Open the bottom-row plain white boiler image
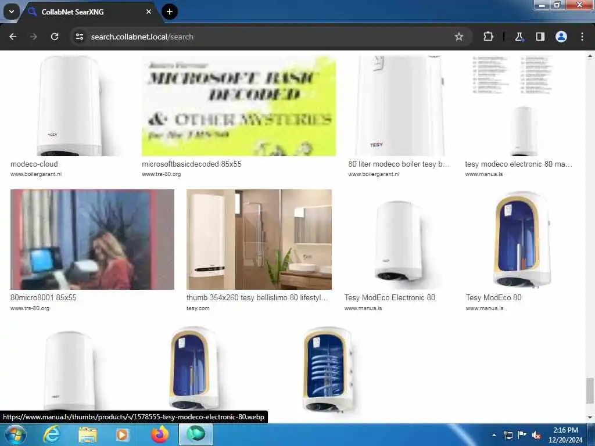Viewport: 595px width, 446px height. pos(69,369)
